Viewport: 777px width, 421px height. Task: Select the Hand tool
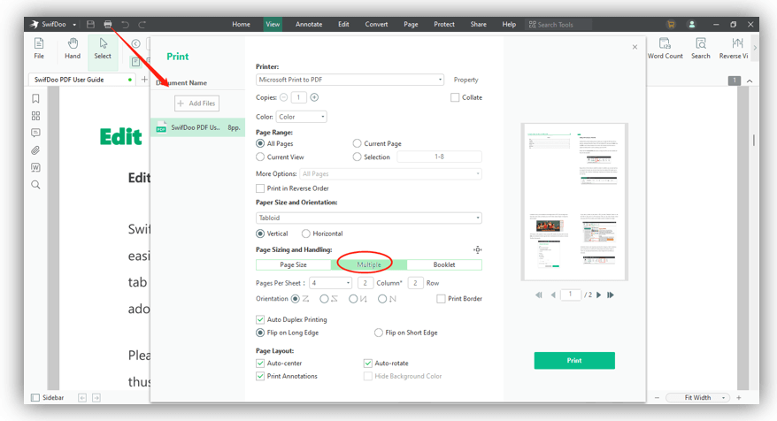pyautogui.click(x=73, y=49)
